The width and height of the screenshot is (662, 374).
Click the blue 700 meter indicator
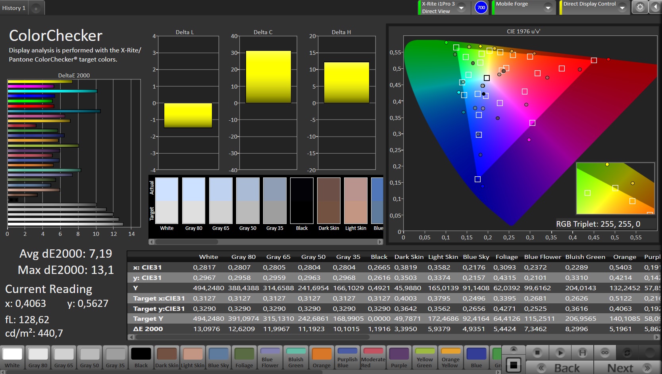point(481,8)
